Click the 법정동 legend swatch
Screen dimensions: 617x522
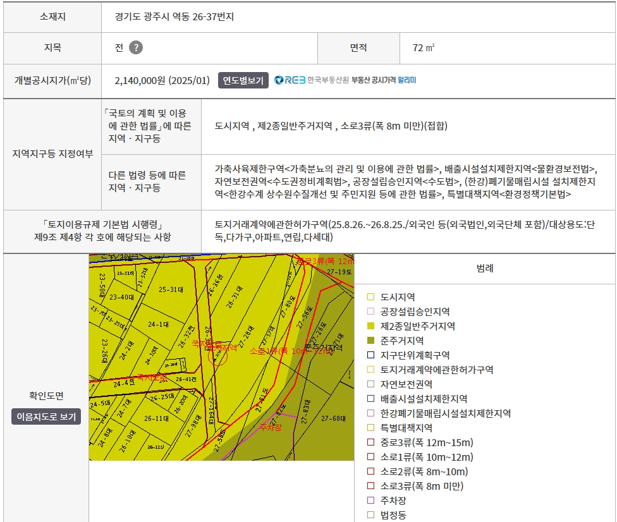[370, 515]
